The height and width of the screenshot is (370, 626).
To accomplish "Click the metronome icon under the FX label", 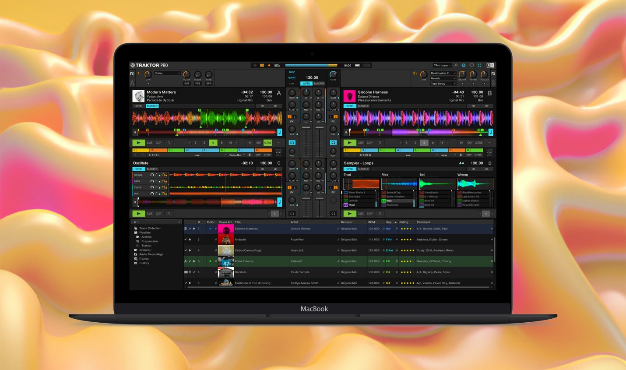I will coord(132,83).
